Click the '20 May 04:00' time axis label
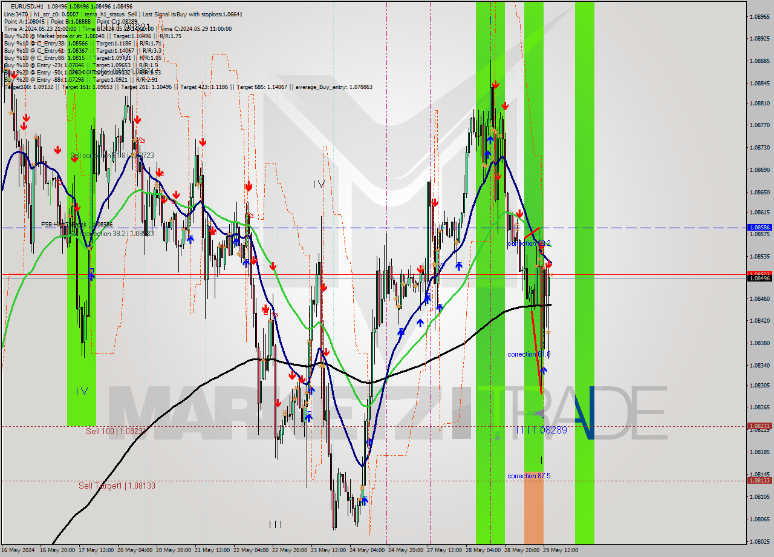This screenshot has width=774, height=557. point(135,550)
